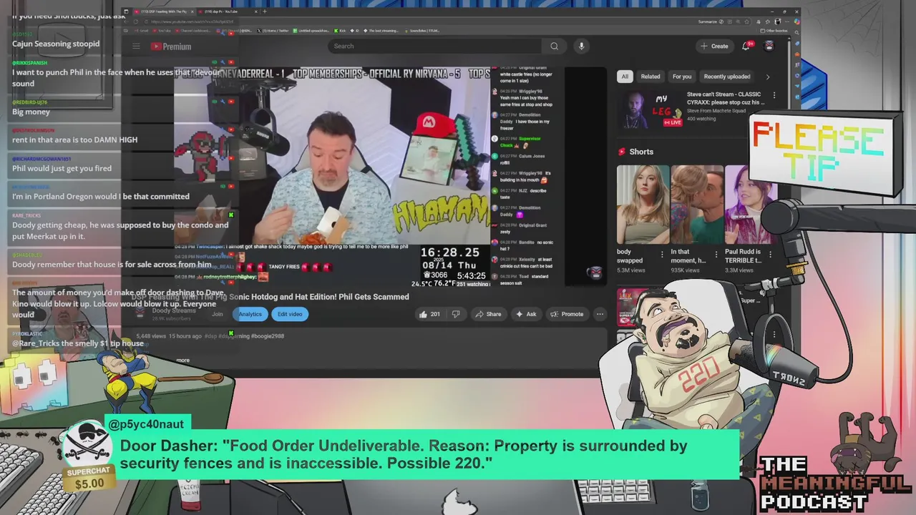The height and width of the screenshot is (515, 916).
Task: Select the All filter chip
Action: point(625,77)
